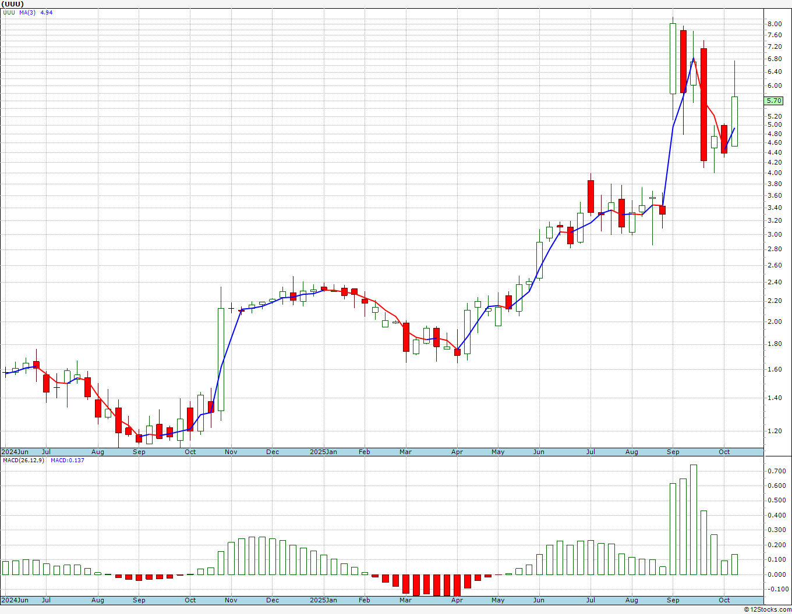792x614 pixels.
Task: Click the Apr 2025 label on price timeline
Action: click(457, 452)
